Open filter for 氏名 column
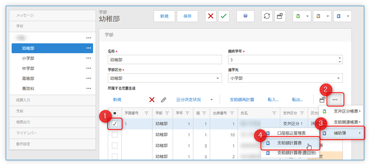Viewport: 370px width, 166px height. (274, 113)
